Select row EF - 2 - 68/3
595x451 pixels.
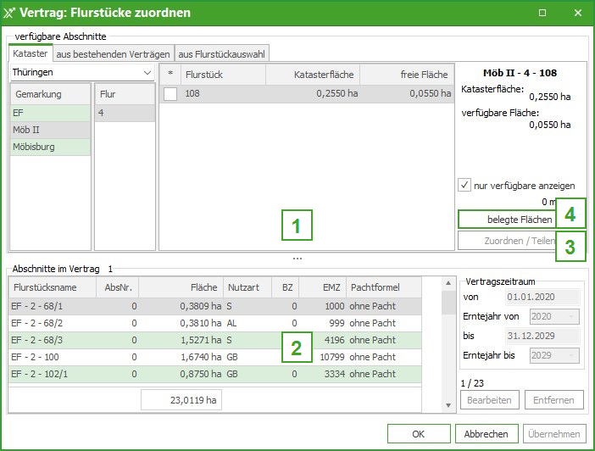click(x=51, y=340)
